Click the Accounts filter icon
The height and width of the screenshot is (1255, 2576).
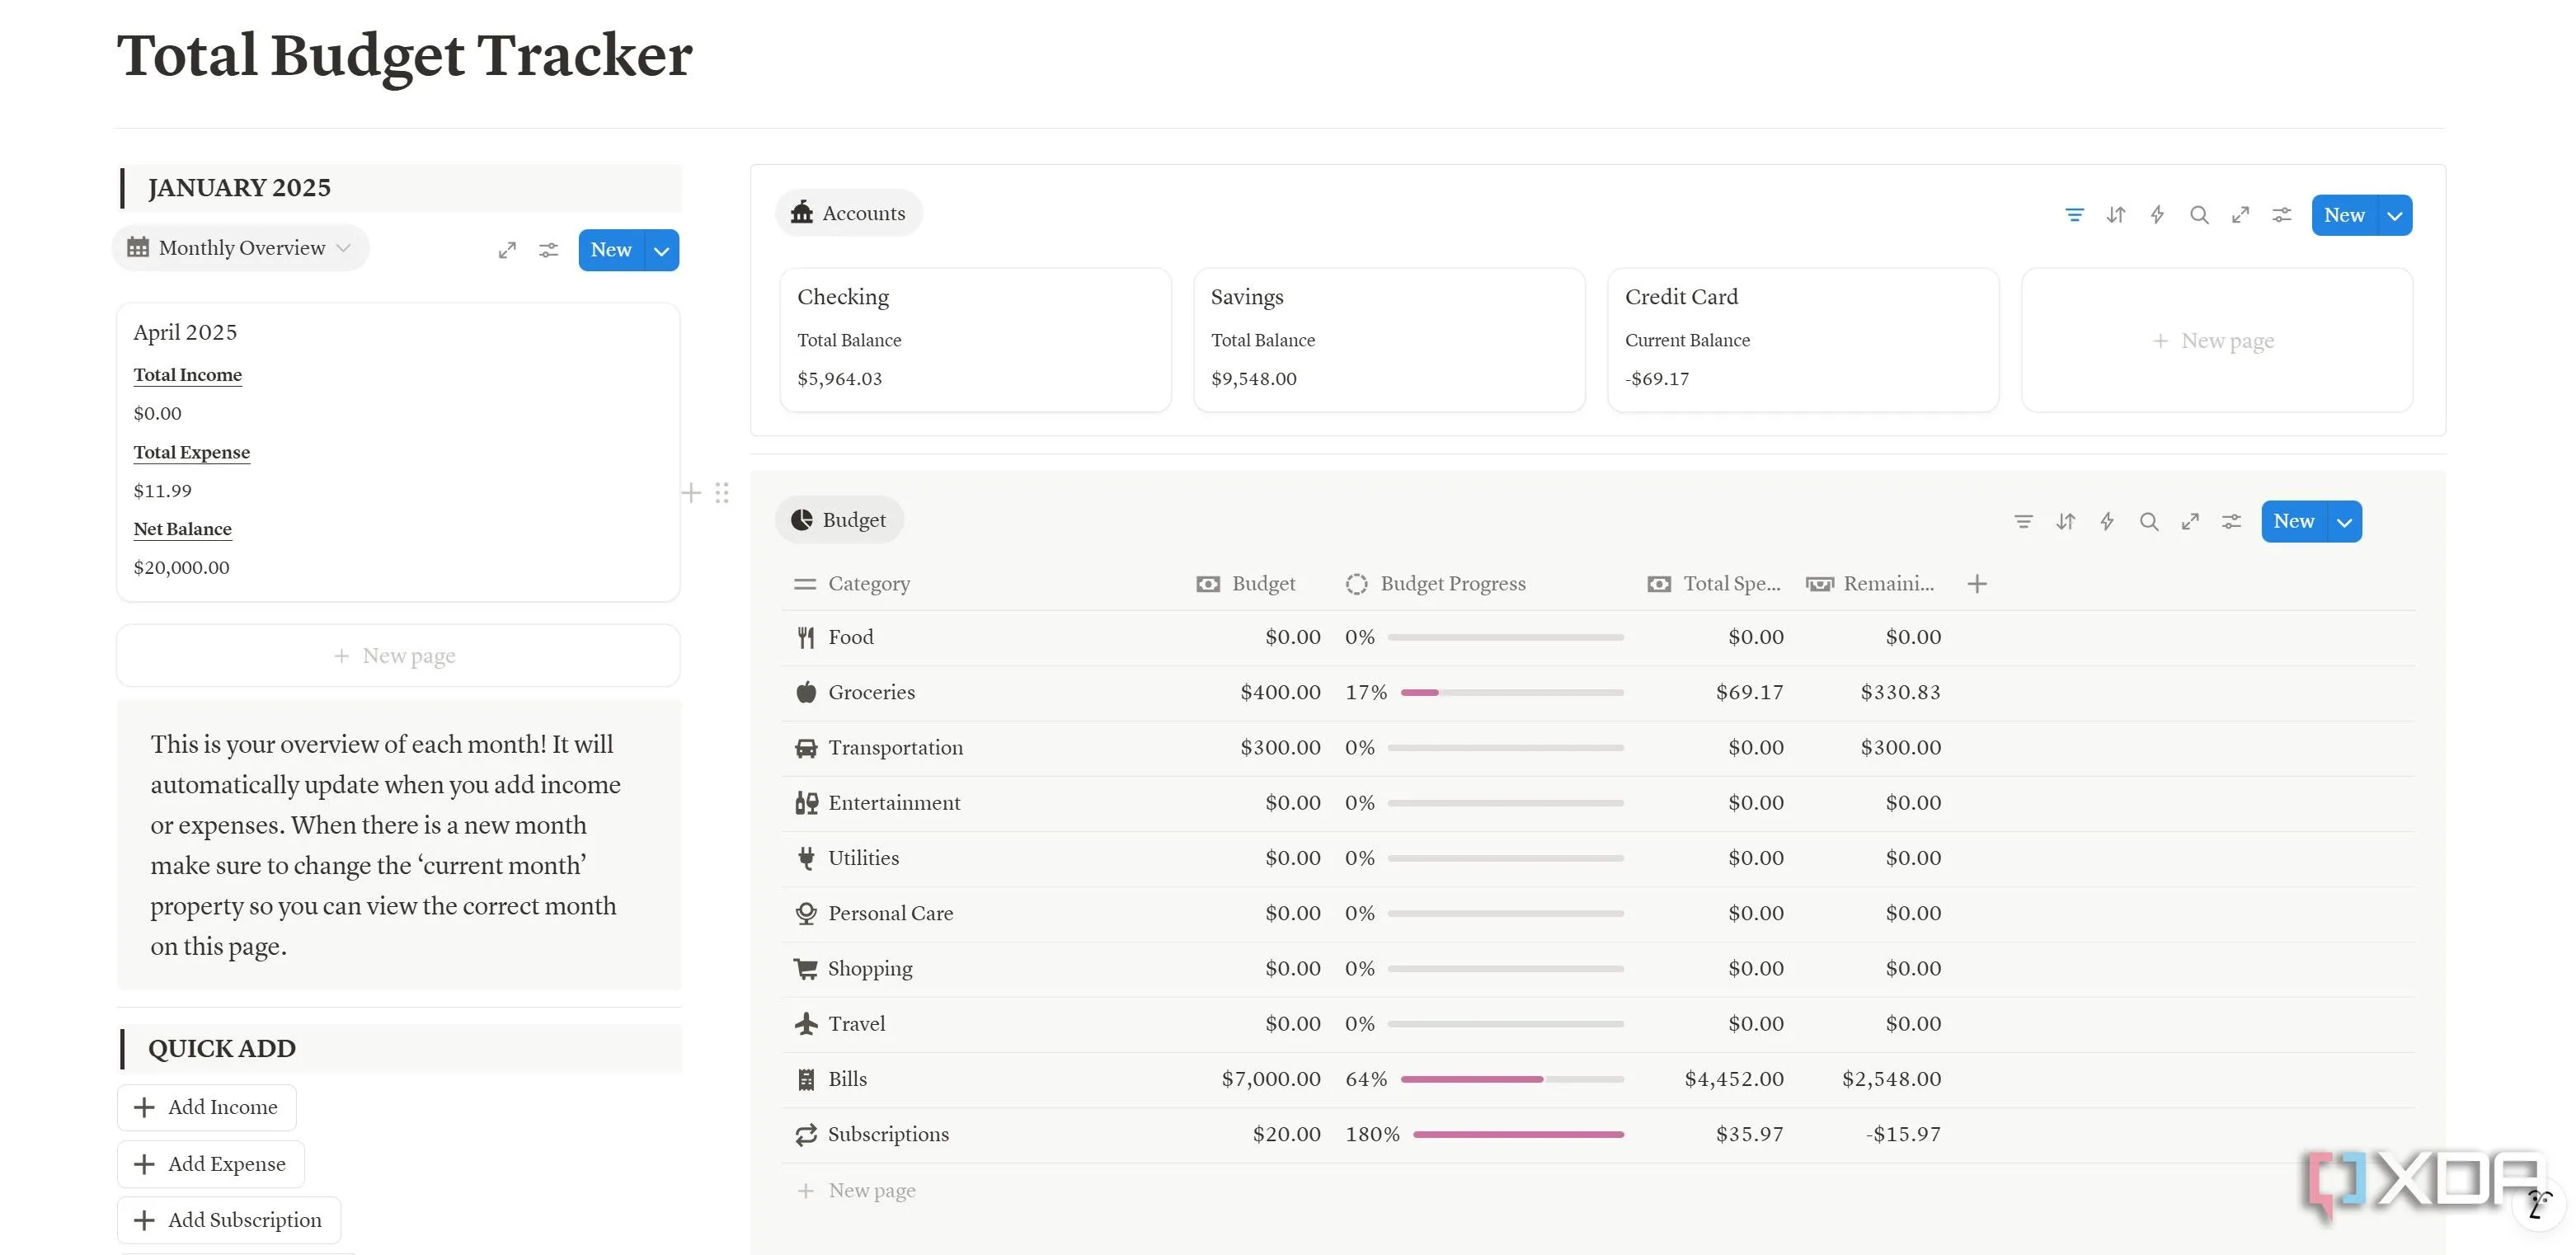tap(2074, 215)
